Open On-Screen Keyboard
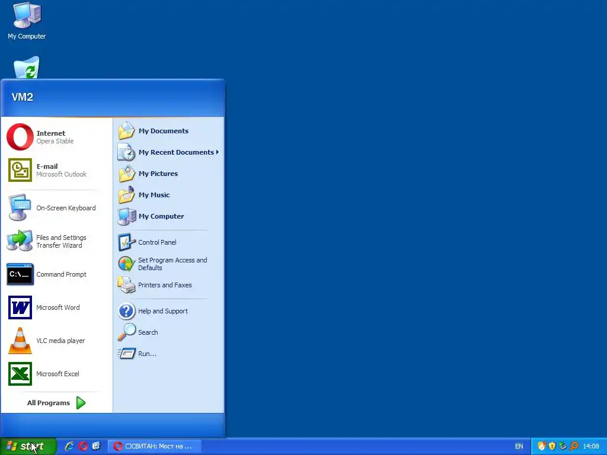 (x=57, y=208)
